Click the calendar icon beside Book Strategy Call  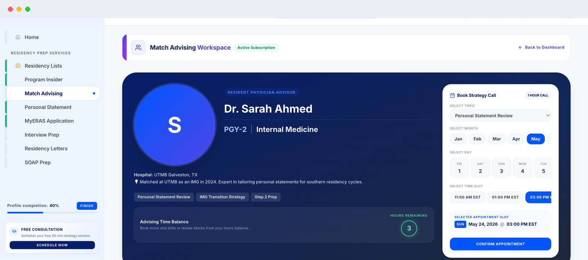(452, 95)
